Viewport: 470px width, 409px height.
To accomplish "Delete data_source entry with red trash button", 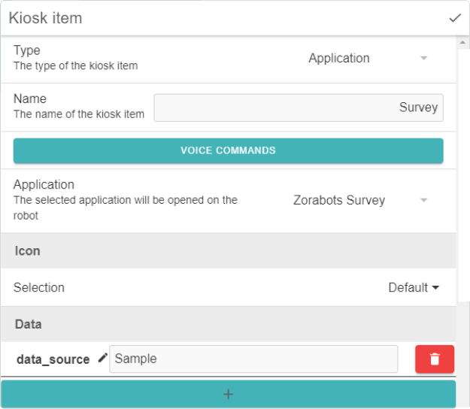I will (x=435, y=359).
